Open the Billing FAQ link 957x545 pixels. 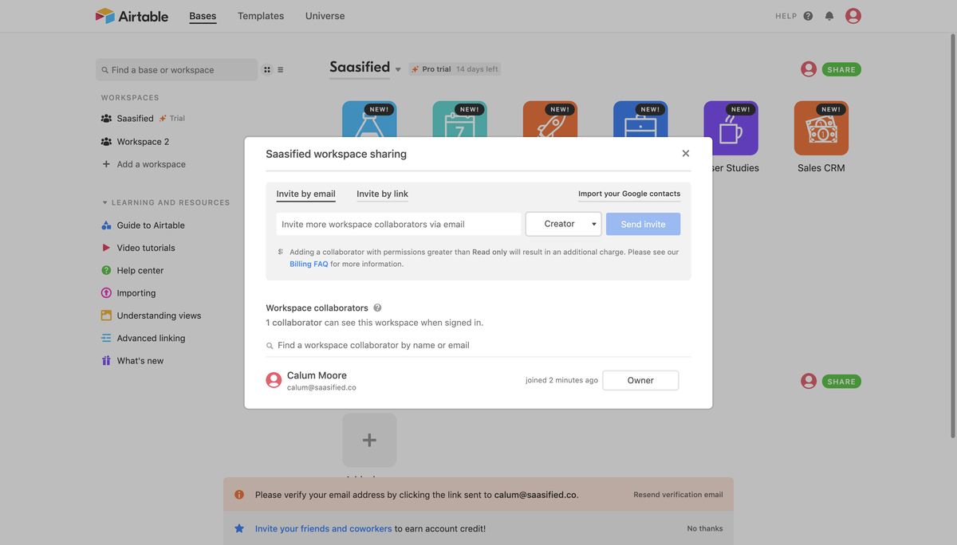point(309,264)
